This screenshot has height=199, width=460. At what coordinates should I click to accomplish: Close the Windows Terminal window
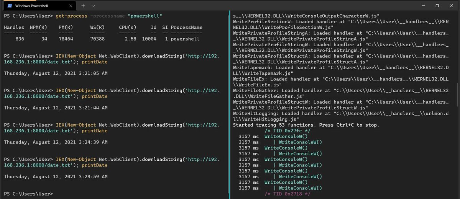pos(452,6)
